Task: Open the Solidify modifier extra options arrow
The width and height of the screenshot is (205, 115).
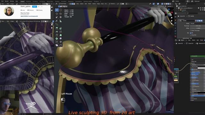Action: coord(204,21)
